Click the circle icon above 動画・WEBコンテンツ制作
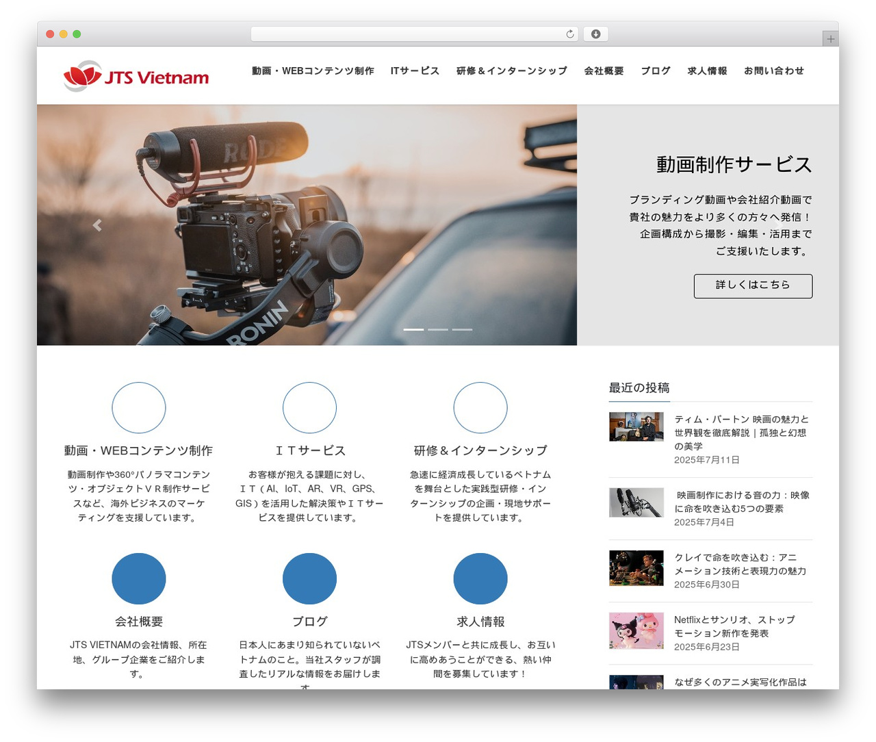876x742 pixels. click(139, 408)
